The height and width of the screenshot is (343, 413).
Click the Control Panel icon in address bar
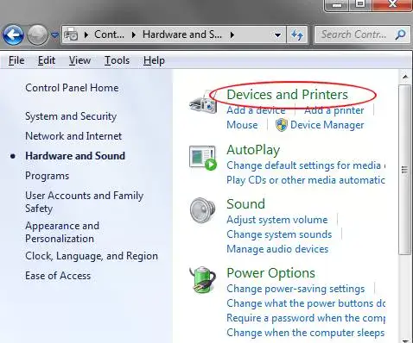pos(71,34)
